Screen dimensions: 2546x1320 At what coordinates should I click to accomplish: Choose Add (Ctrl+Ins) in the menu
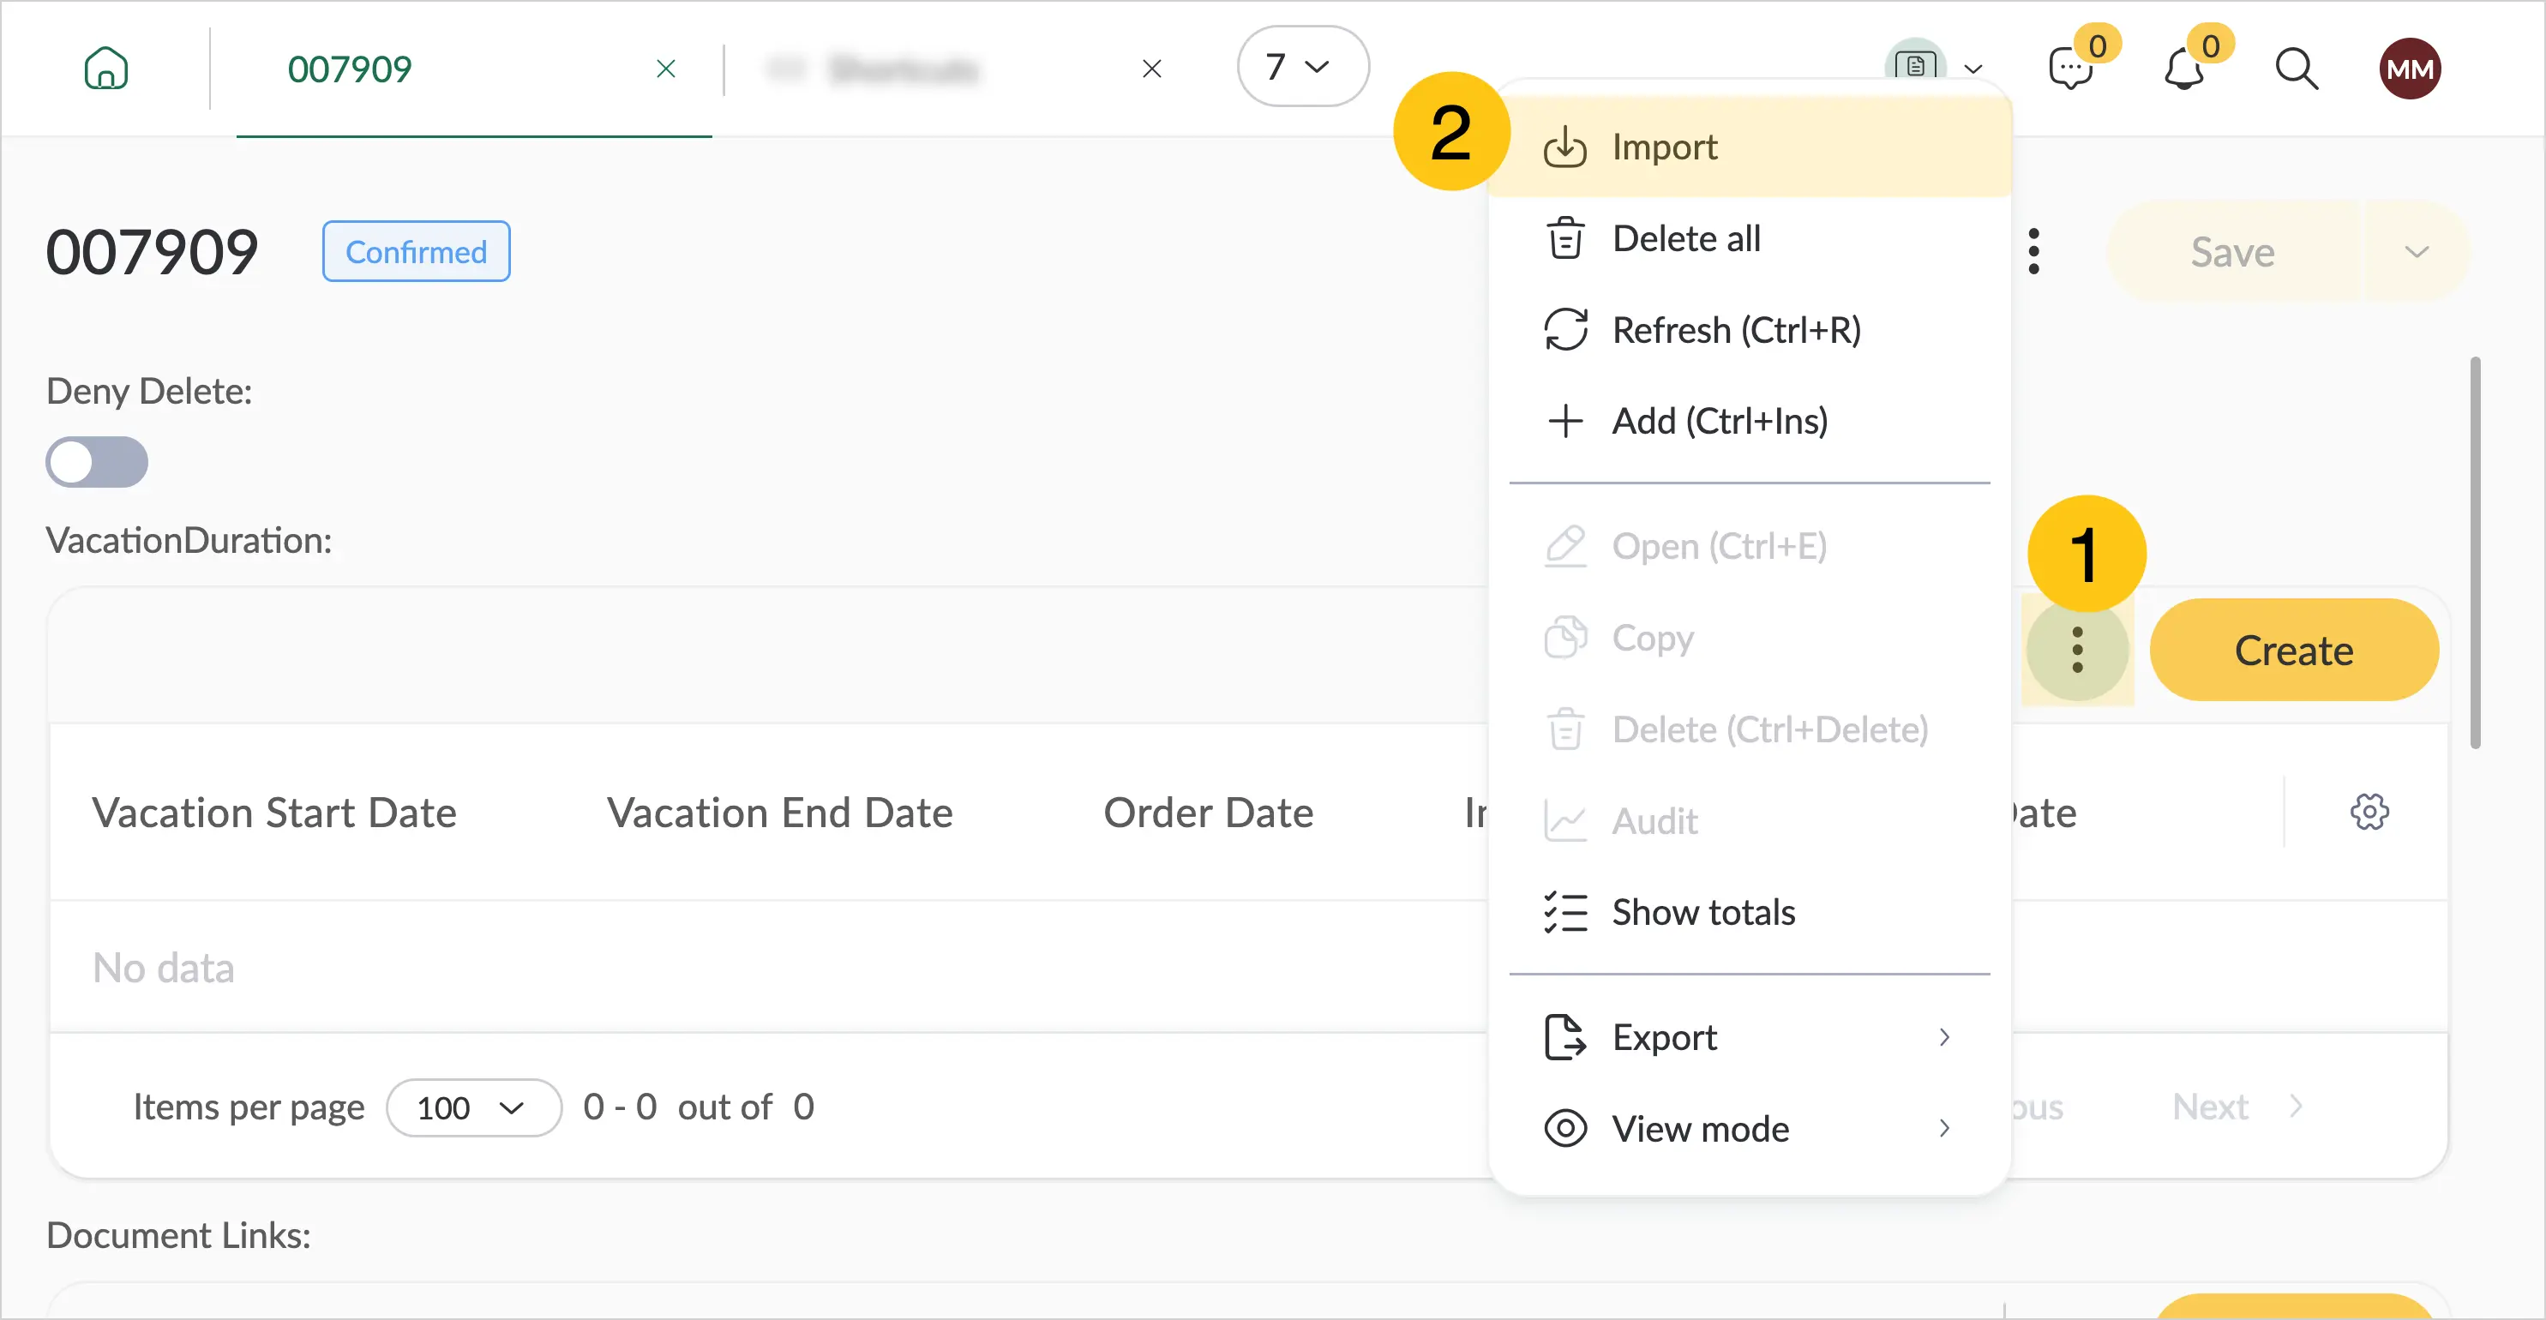pyautogui.click(x=1750, y=420)
